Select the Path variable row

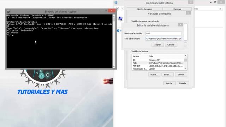[158, 63]
